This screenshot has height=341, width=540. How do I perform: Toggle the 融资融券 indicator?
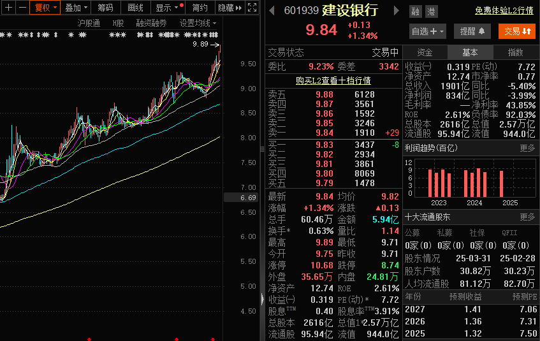point(151,23)
